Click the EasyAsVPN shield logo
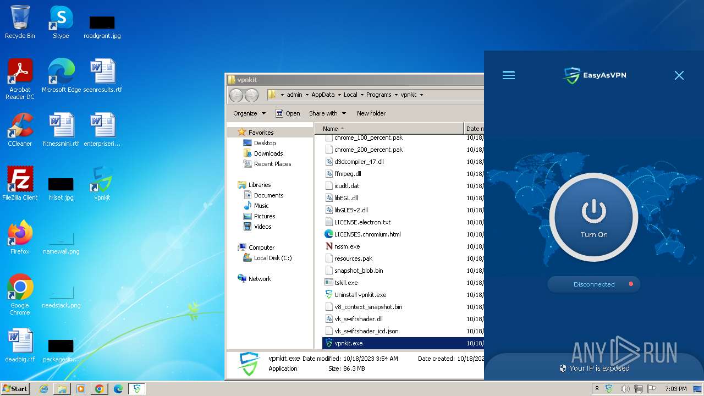This screenshot has height=396, width=704. pyautogui.click(x=572, y=75)
